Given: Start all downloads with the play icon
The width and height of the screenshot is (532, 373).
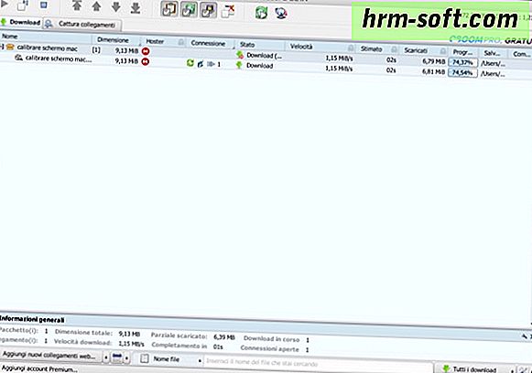Looking at the screenshot, I should point(4,4).
